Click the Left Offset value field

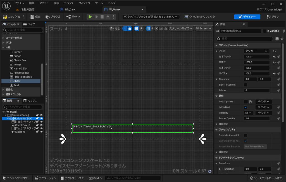click(257, 57)
